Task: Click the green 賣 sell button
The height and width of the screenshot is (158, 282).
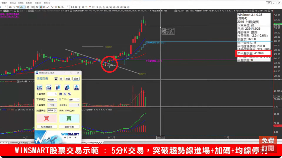Action: [69, 118]
